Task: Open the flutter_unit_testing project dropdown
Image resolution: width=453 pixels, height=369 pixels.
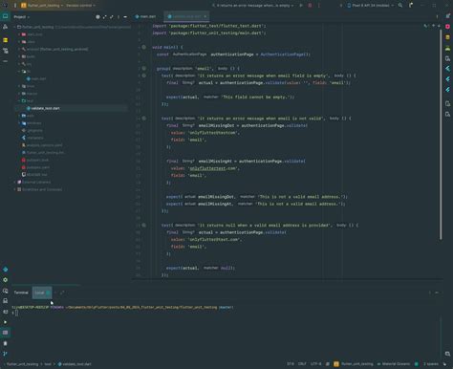Action: coord(42,6)
